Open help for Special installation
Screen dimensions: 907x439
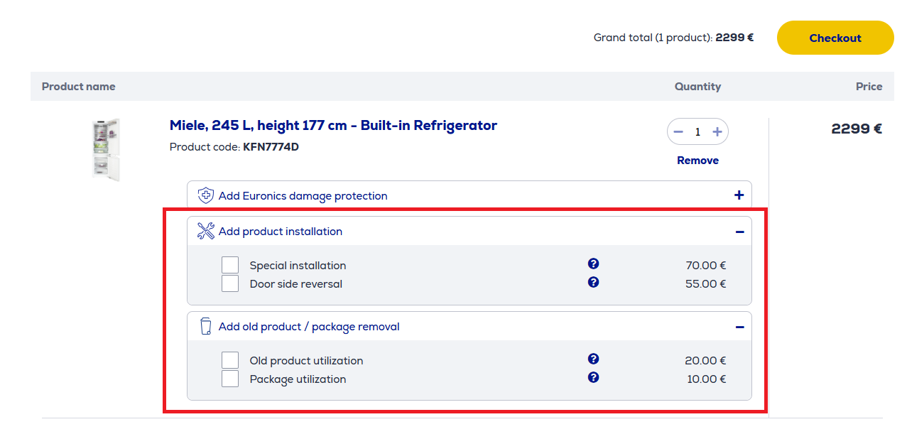click(x=594, y=264)
